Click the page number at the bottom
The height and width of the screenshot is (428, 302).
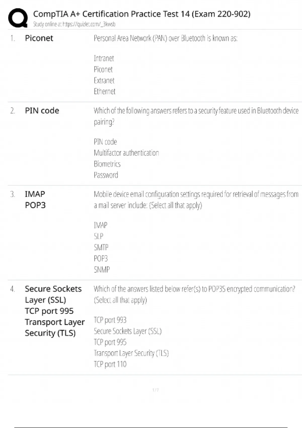pyautogui.click(x=156, y=390)
